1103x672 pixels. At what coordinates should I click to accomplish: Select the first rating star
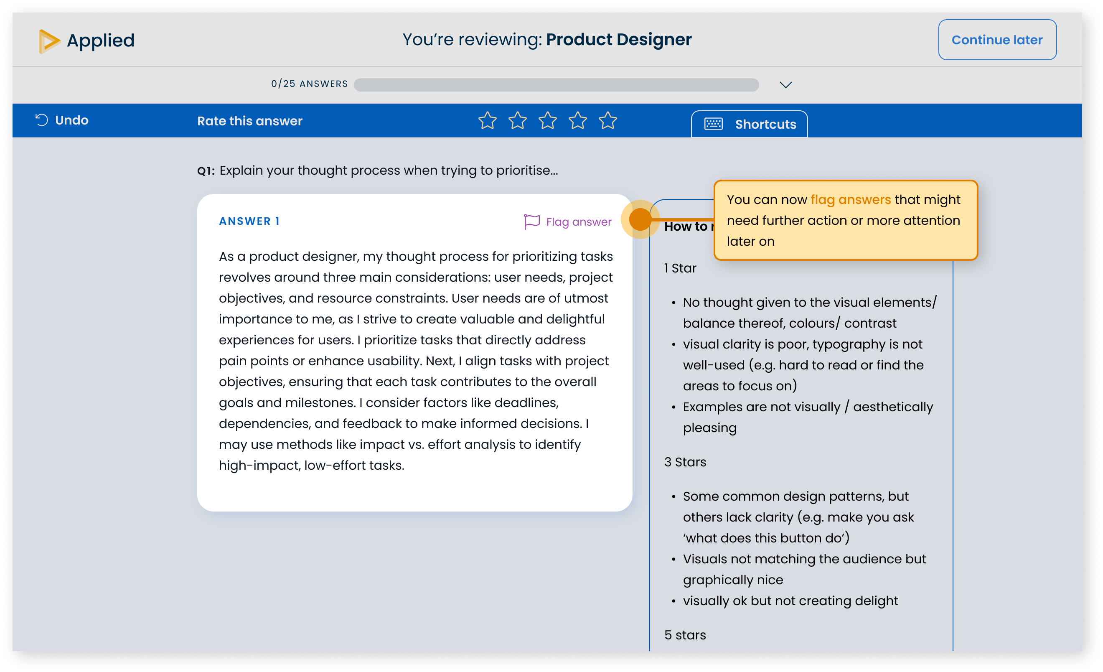pyautogui.click(x=487, y=120)
